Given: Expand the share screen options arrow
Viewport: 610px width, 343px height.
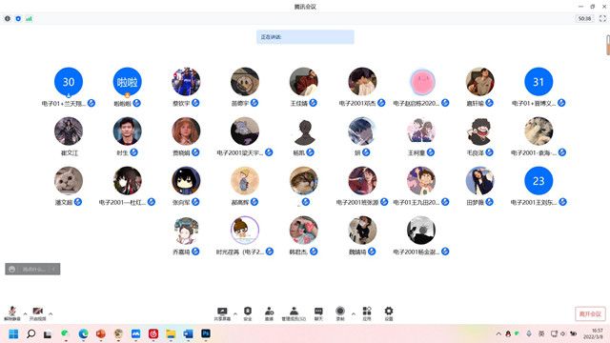Looking at the screenshot, I should point(235,313).
